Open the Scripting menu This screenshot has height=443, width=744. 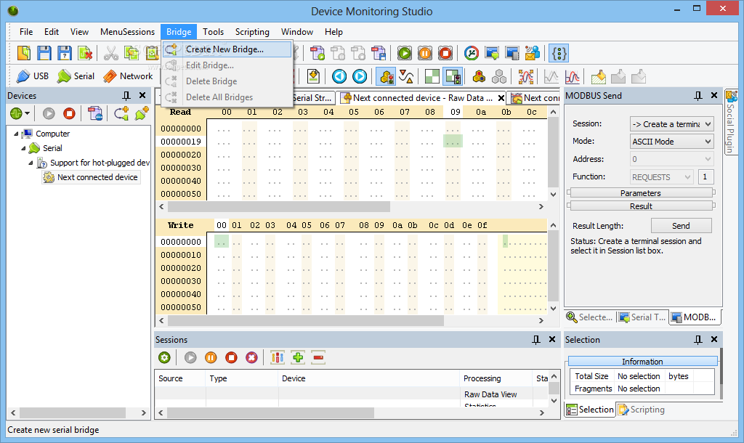click(252, 32)
